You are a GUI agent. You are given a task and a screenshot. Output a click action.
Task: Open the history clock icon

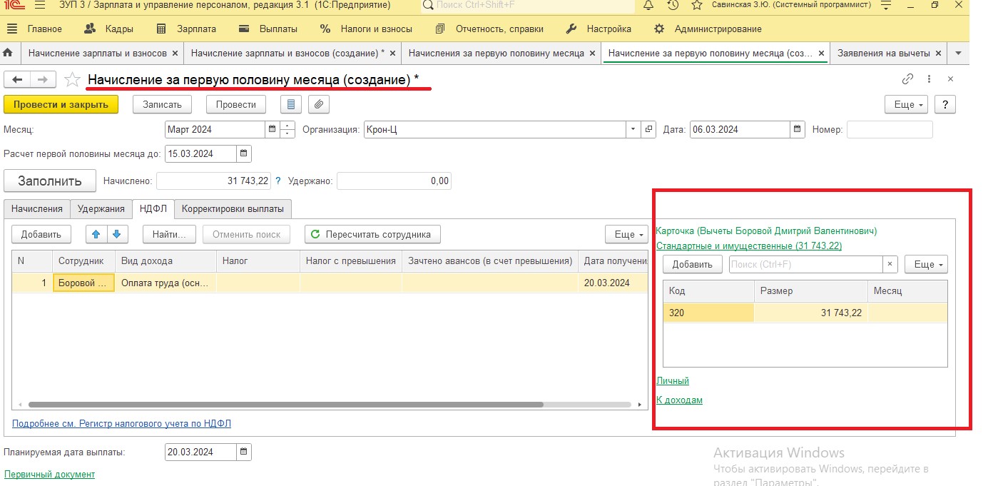[673, 6]
